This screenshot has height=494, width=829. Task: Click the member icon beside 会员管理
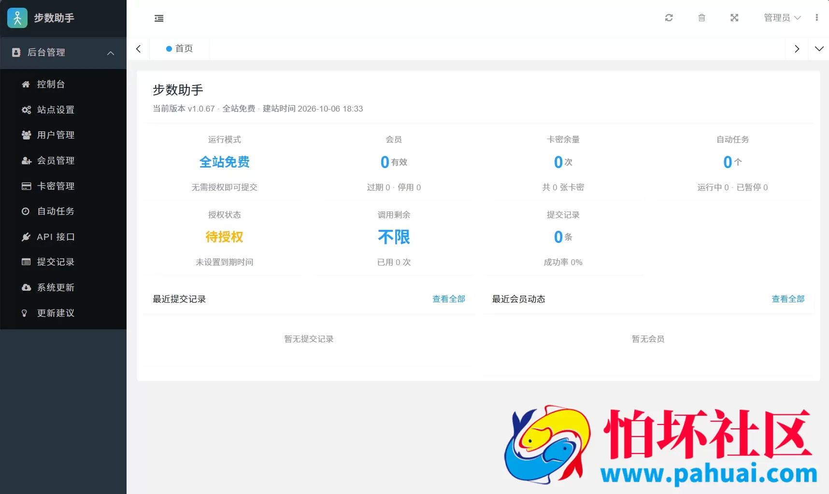pyautogui.click(x=26, y=160)
